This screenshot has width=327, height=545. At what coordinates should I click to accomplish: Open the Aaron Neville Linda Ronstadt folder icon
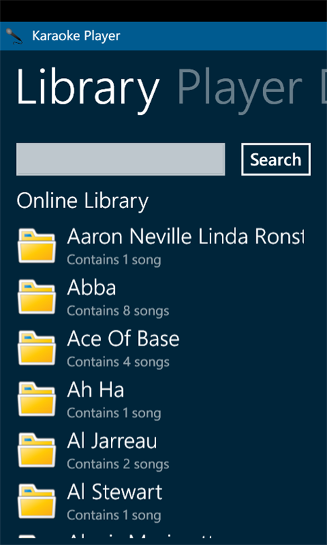36,246
